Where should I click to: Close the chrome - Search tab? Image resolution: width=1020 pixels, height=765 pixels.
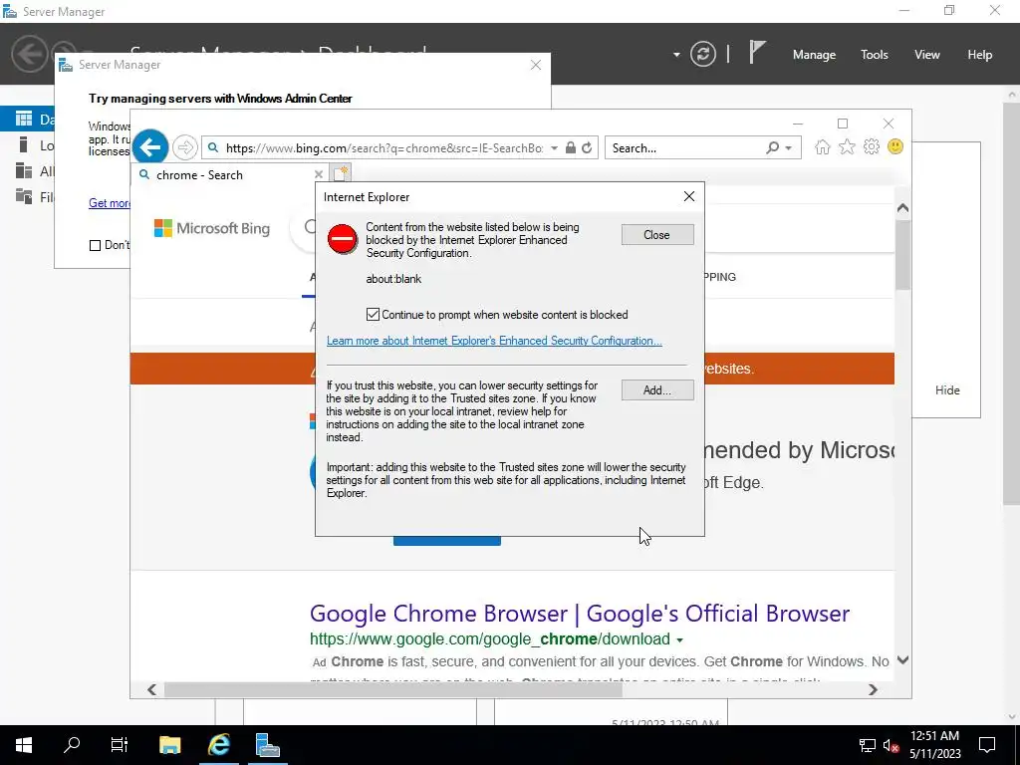(318, 174)
